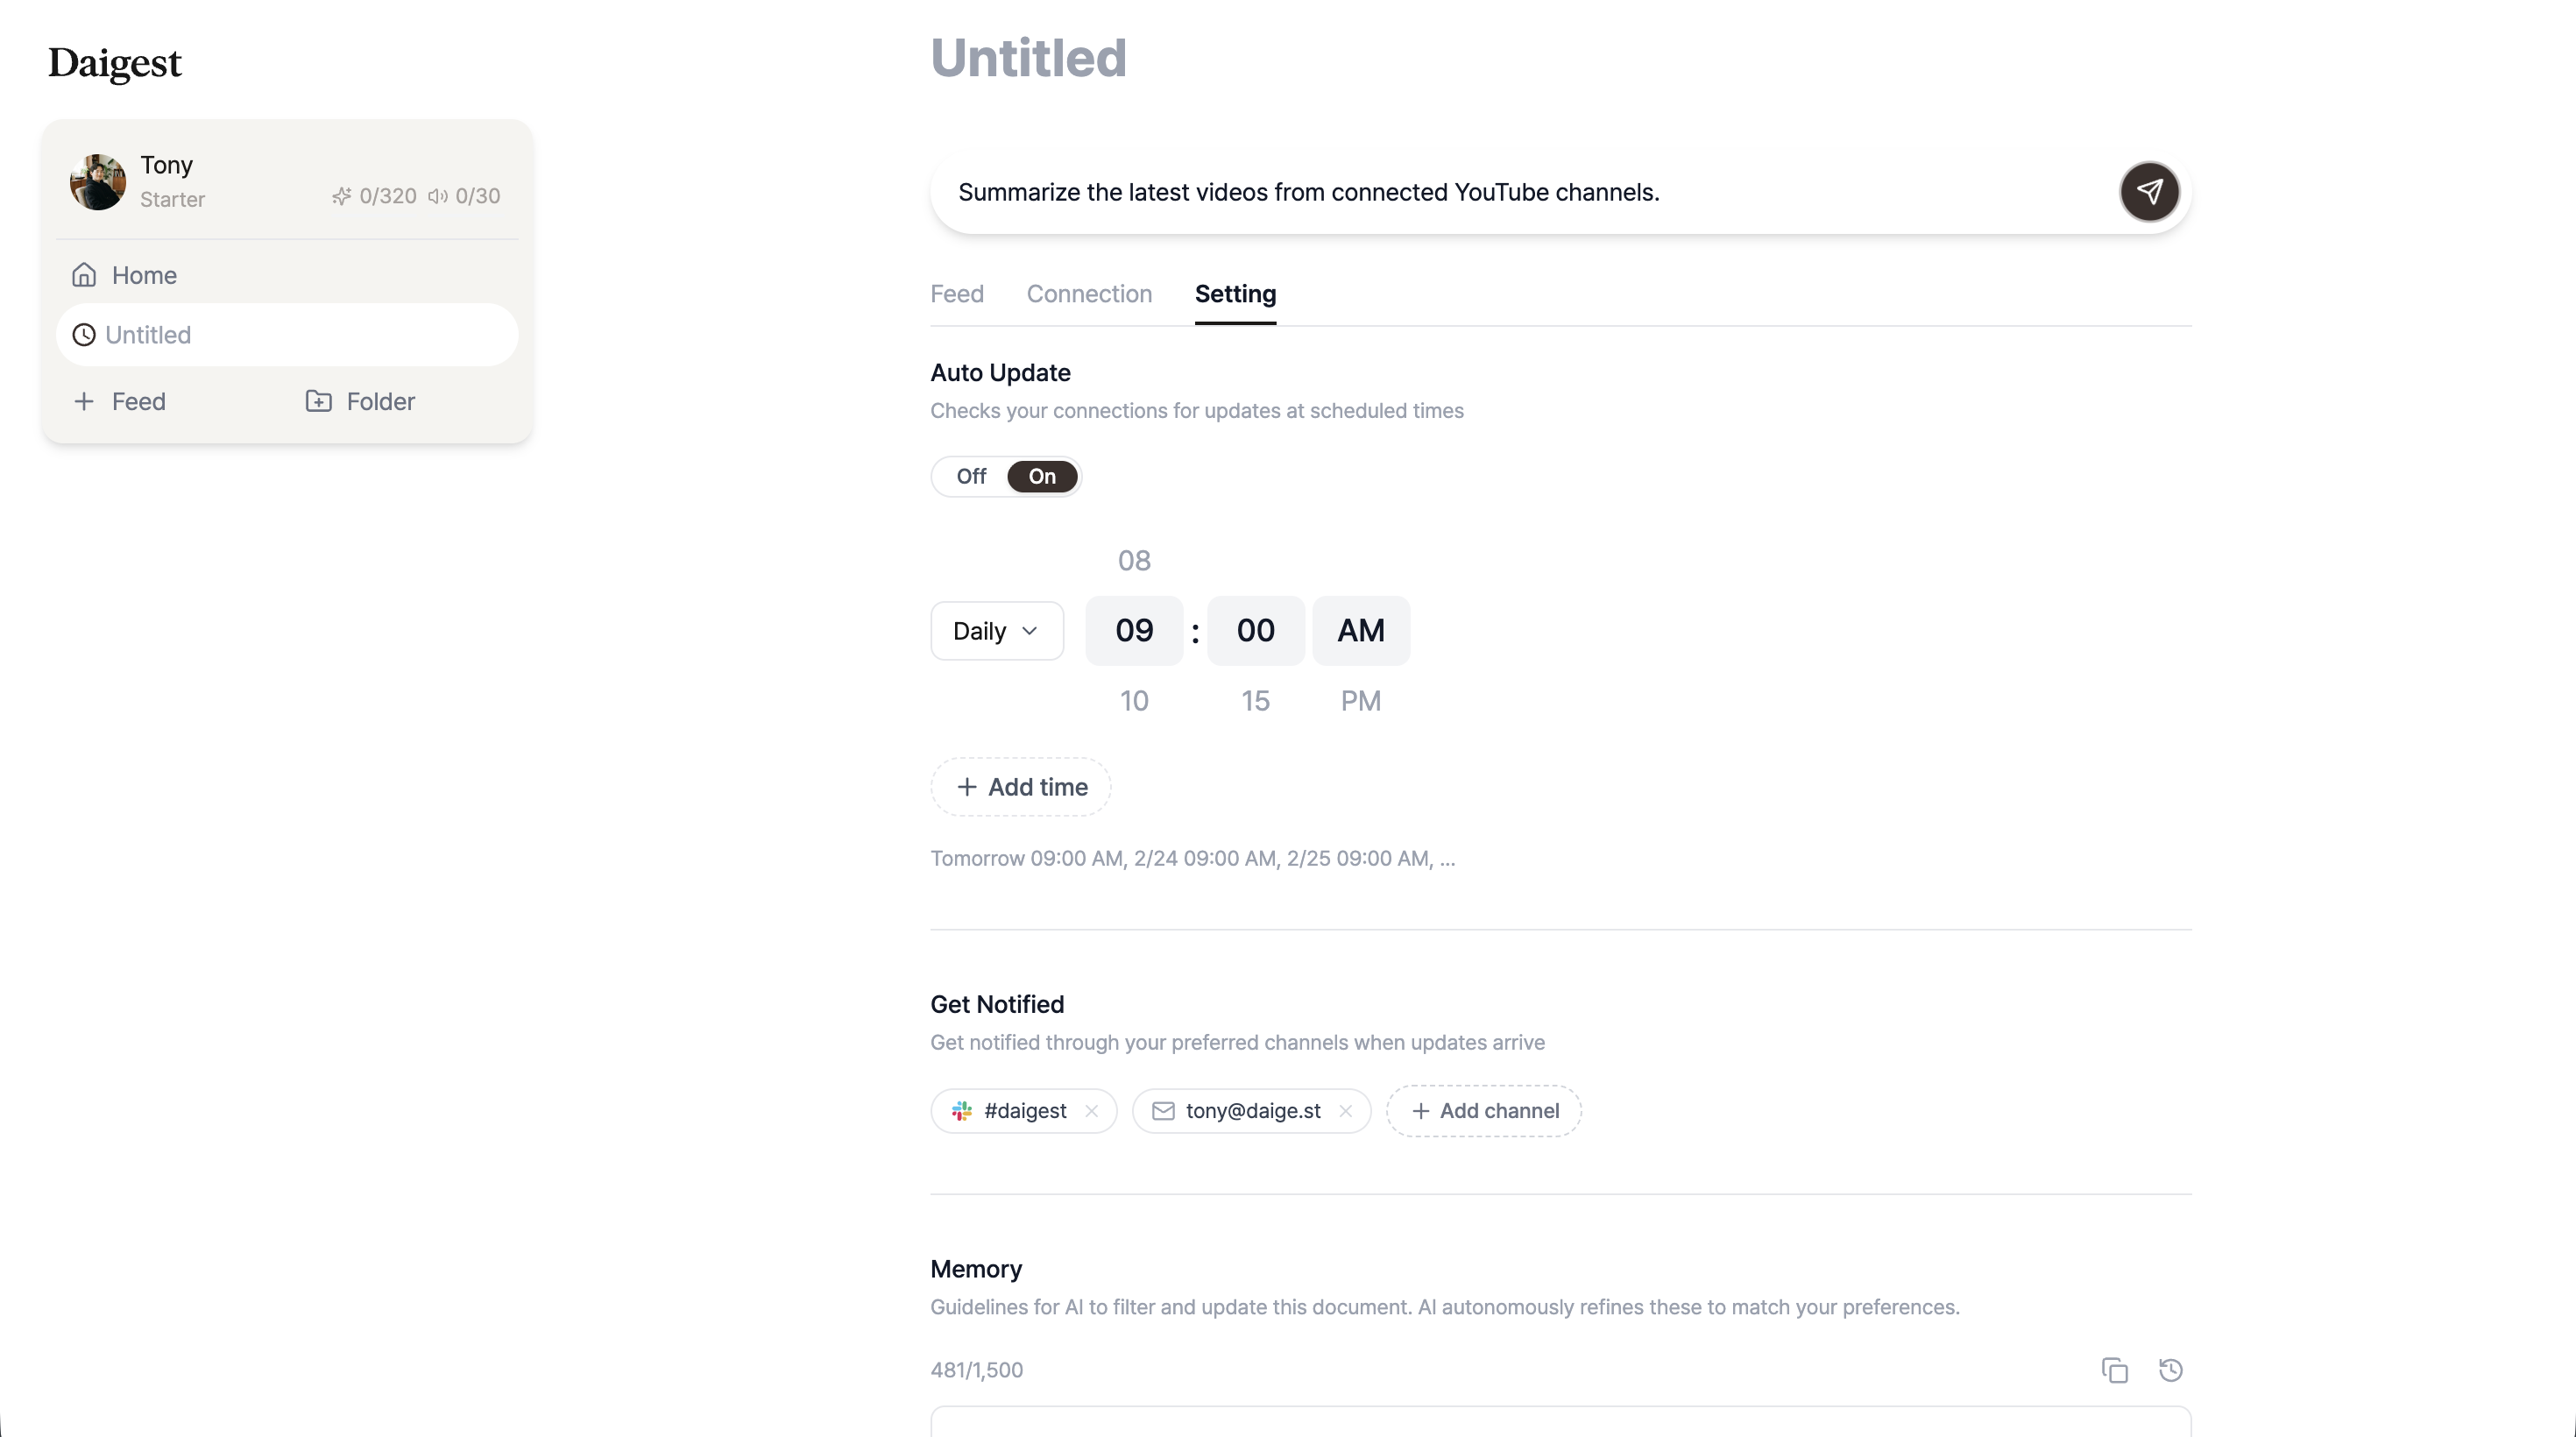Screen dimensions: 2576x1437
Task: Click the Add channel button
Action: pos(1484,1111)
